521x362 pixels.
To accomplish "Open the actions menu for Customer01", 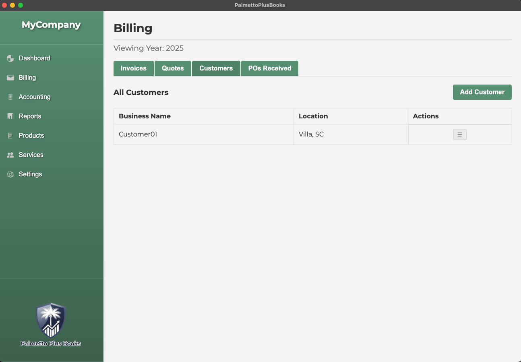I will pos(459,134).
